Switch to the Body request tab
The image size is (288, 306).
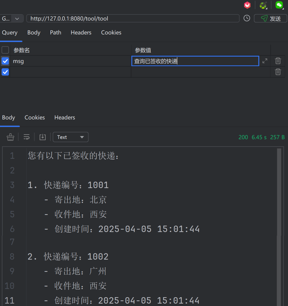34,32
